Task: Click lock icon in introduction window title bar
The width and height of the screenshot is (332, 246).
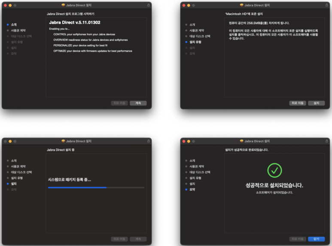Action: click(x=149, y=5)
